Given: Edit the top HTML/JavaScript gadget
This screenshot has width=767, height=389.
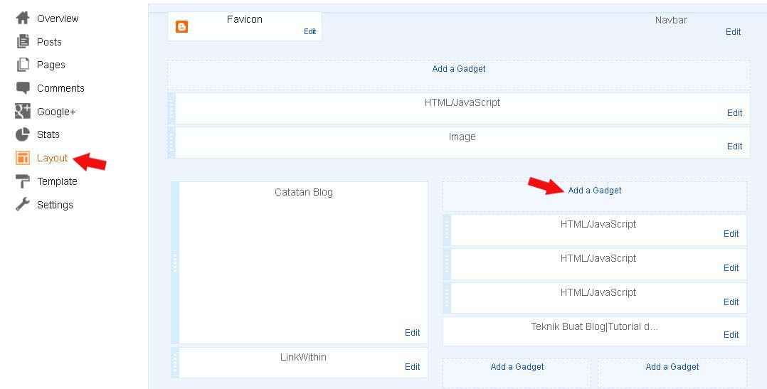Looking at the screenshot, I should [x=734, y=113].
